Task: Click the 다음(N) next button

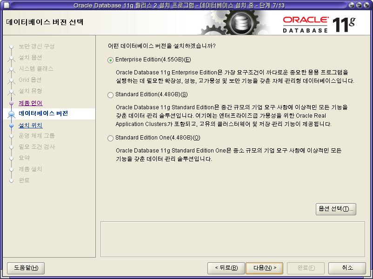Action: click(x=264, y=268)
